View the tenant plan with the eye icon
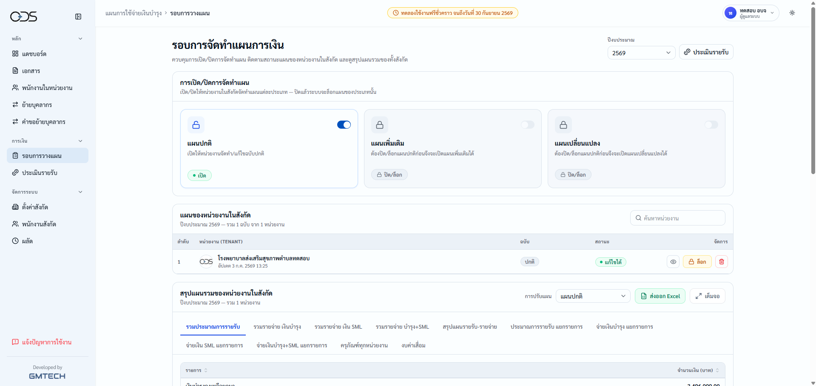 (673, 262)
